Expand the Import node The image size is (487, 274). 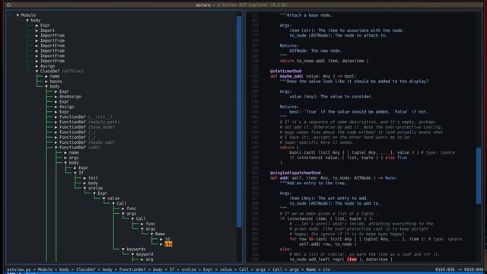click(x=37, y=30)
